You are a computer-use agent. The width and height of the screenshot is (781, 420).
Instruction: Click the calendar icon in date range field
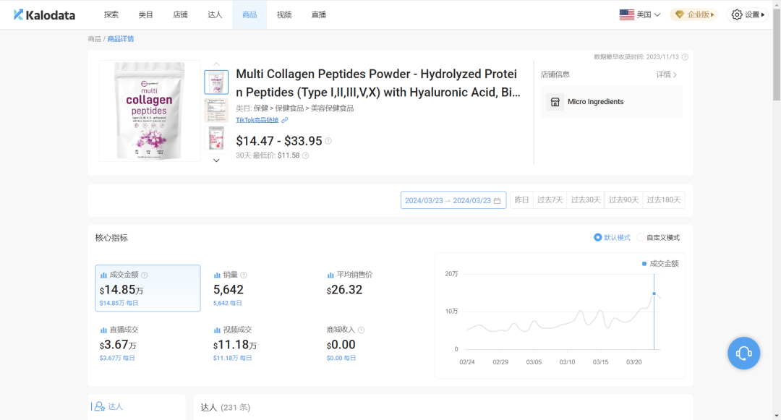point(497,200)
